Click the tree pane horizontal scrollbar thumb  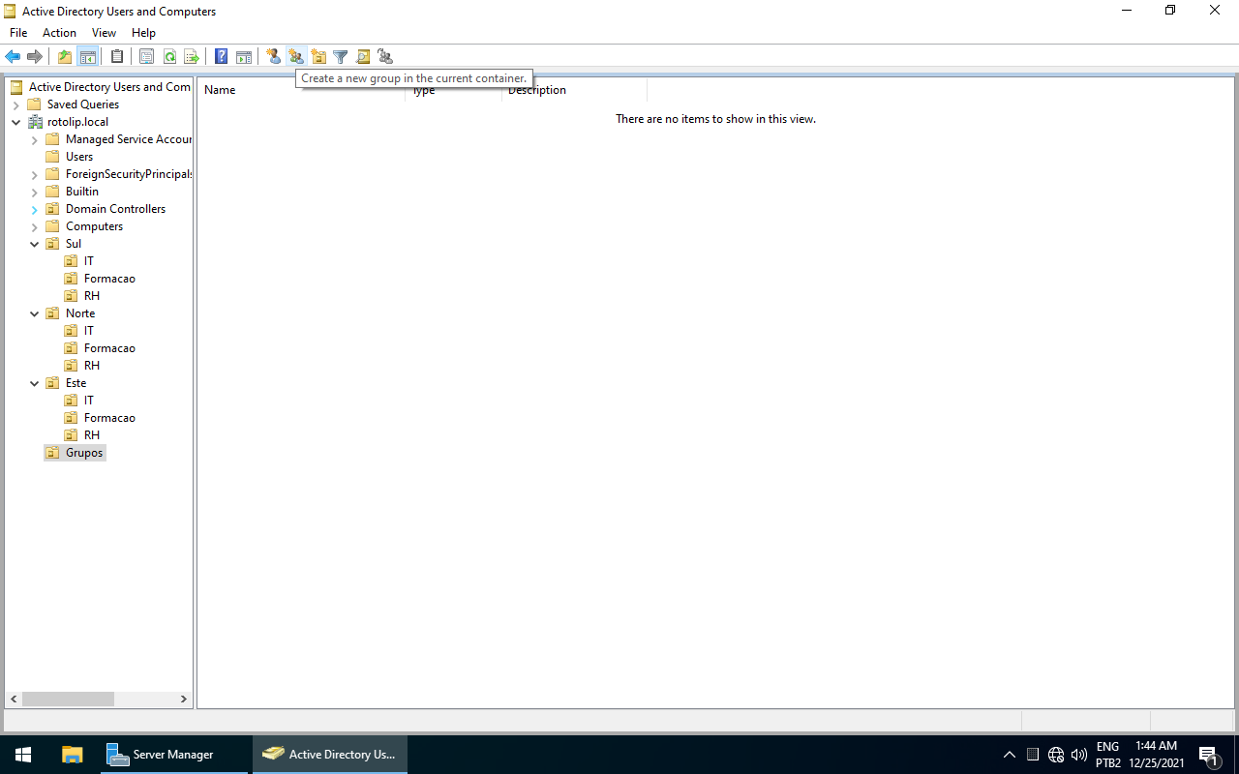pyautogui.click(x=68, y=699)
